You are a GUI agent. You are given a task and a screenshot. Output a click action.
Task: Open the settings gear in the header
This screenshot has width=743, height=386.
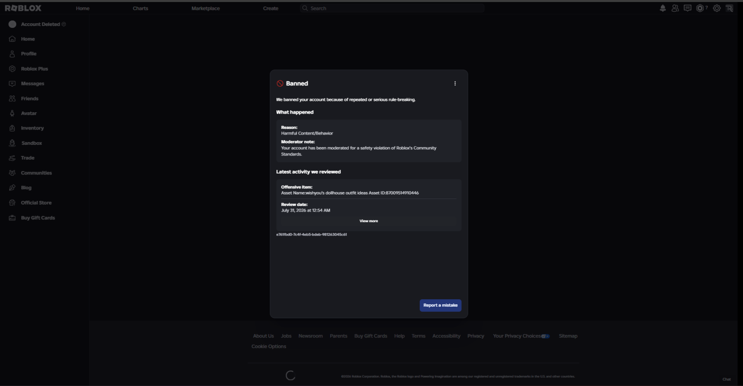[717, 8]
